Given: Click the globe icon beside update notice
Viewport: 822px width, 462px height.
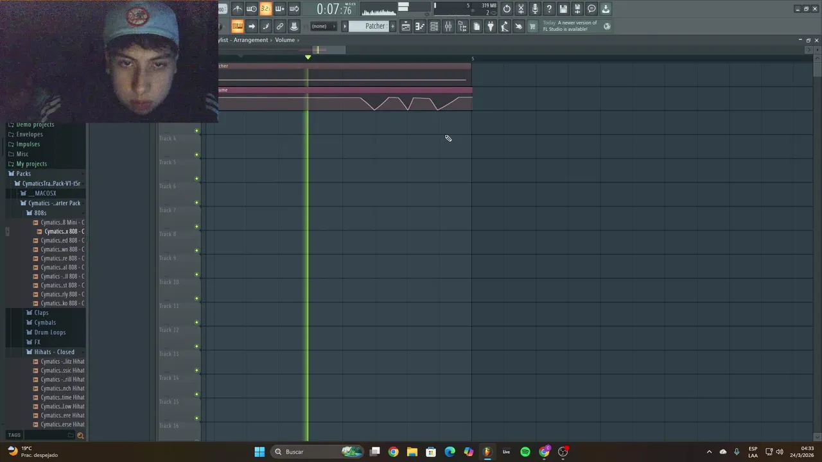Looking at the screenshot, I should 607,26.
